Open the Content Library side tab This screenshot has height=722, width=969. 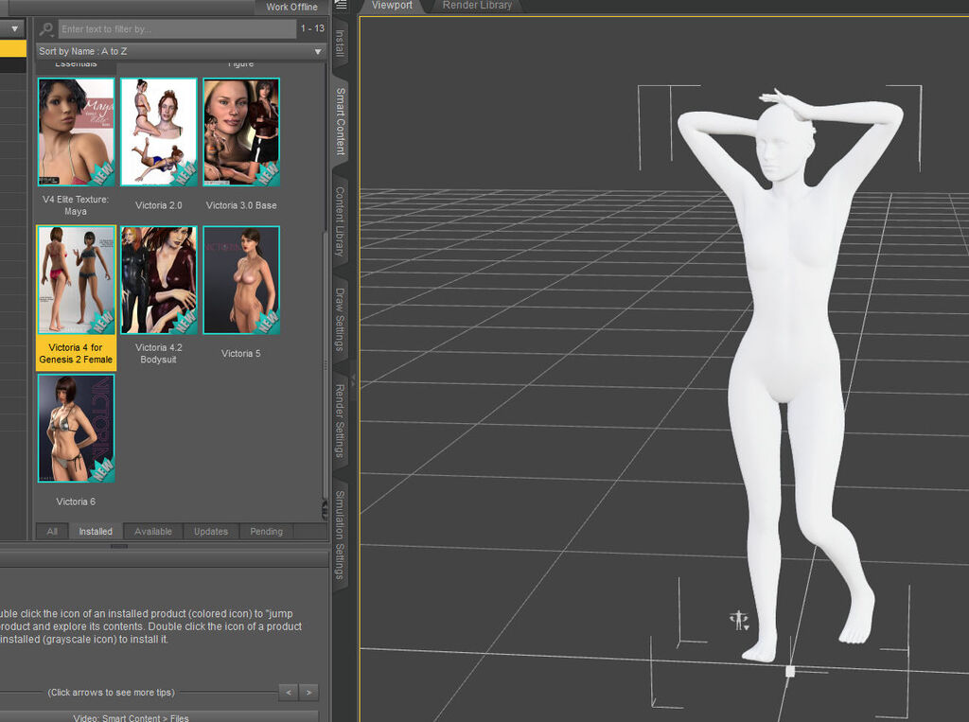[340, 220]
